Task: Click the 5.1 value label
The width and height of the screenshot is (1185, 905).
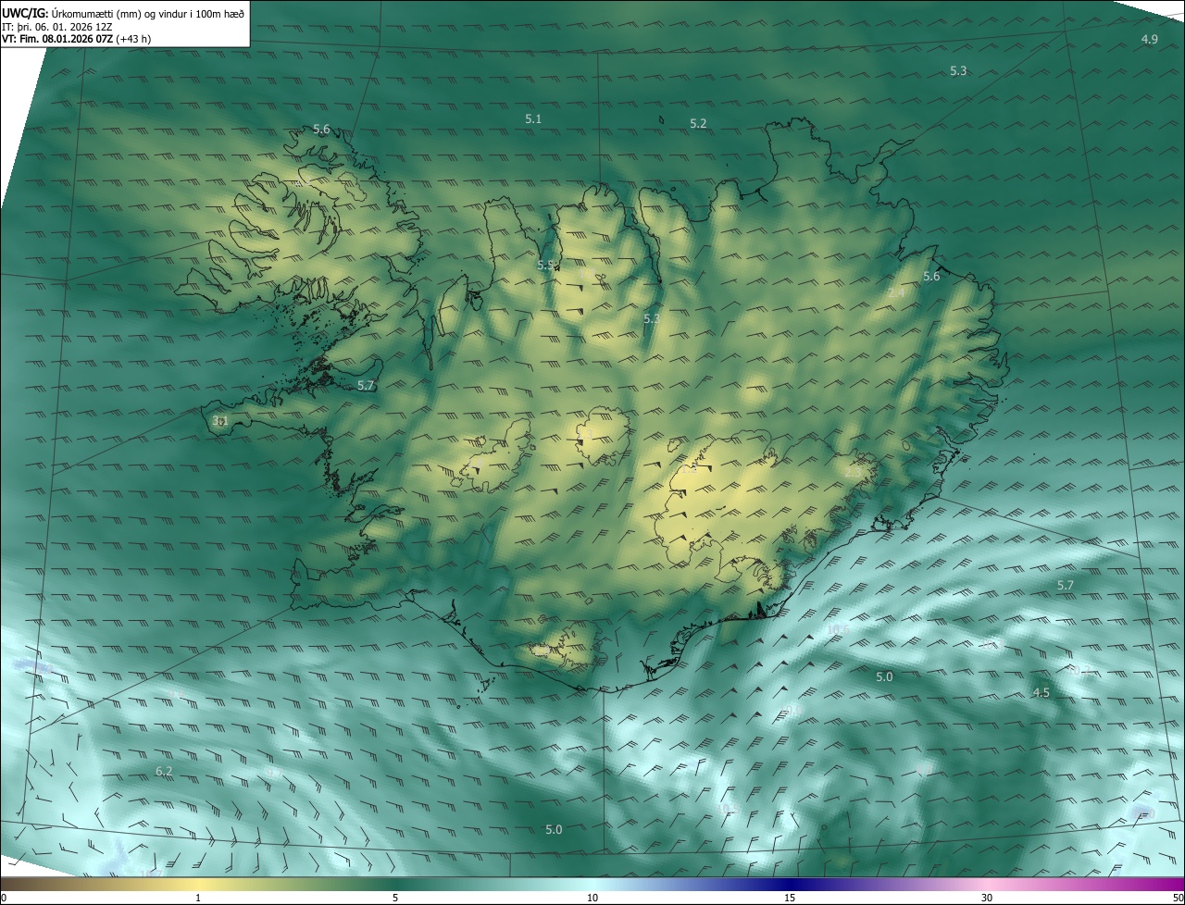Action: [533, 118]
